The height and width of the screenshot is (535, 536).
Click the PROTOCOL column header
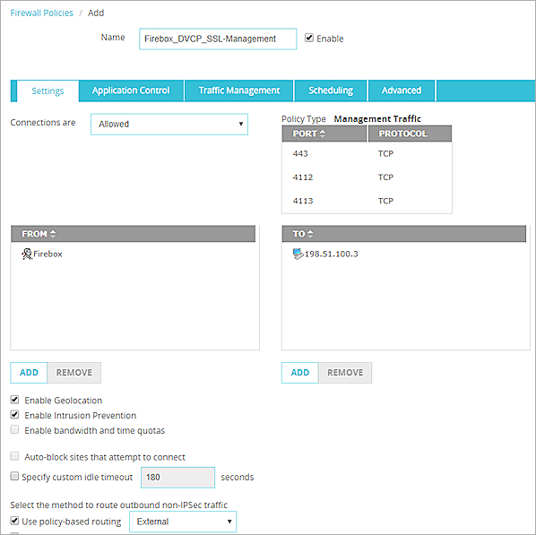(x=410, y=134)
